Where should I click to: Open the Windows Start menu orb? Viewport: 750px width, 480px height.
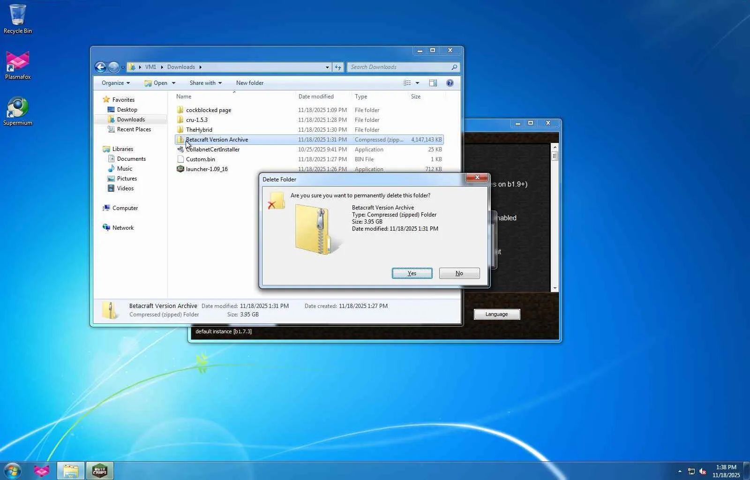(x=13, y=471)
